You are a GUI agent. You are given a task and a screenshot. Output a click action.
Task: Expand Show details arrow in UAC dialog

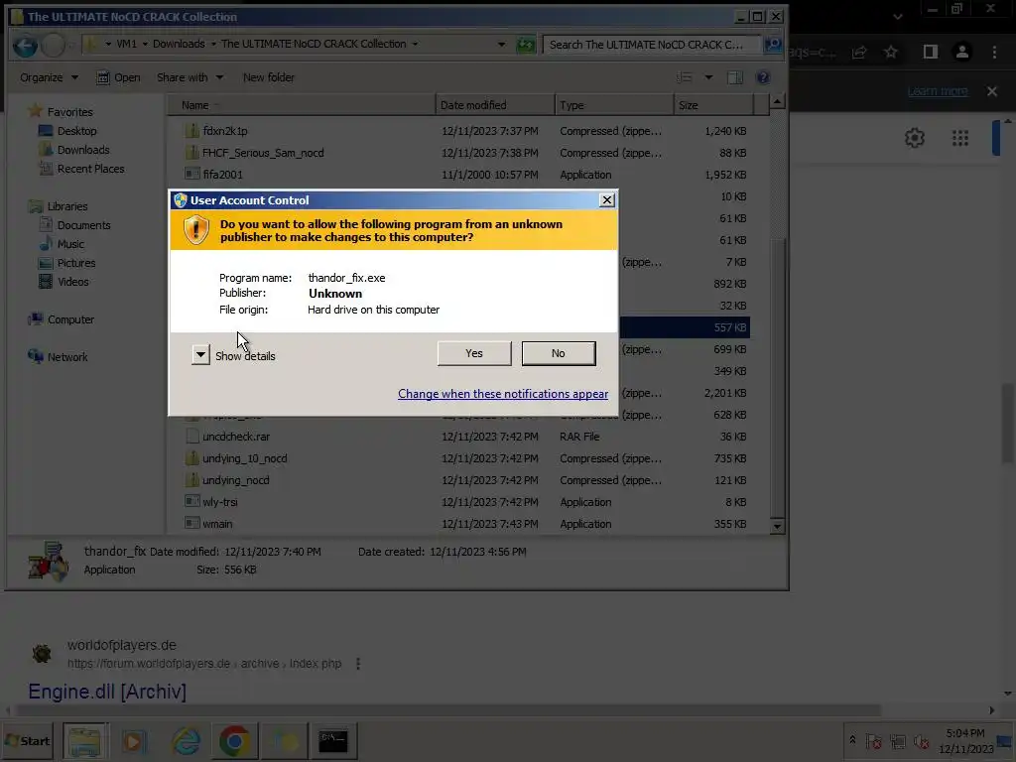coord(200,354)
